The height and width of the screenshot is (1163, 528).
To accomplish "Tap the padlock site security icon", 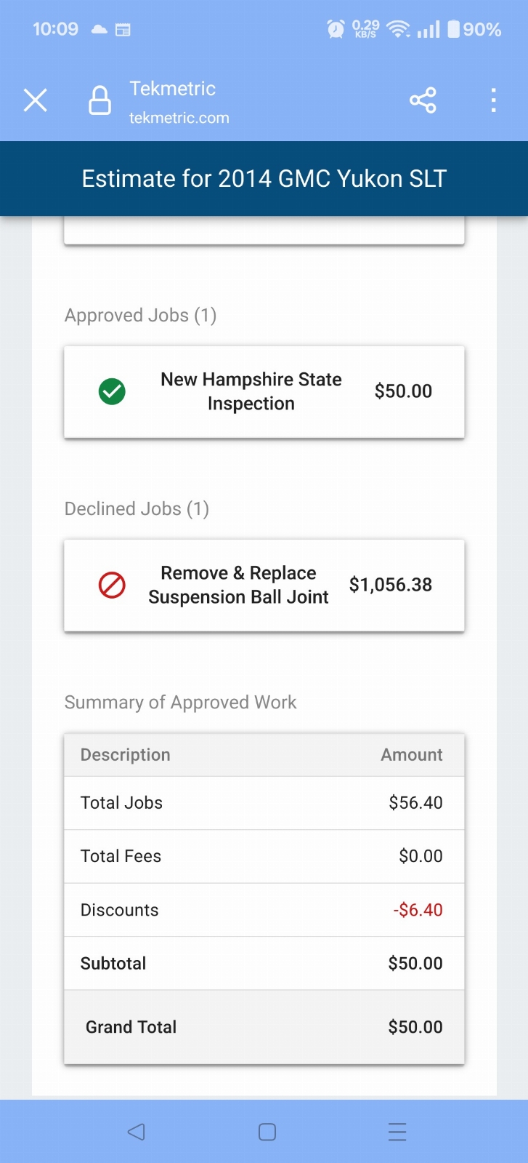I will (99, 100).
